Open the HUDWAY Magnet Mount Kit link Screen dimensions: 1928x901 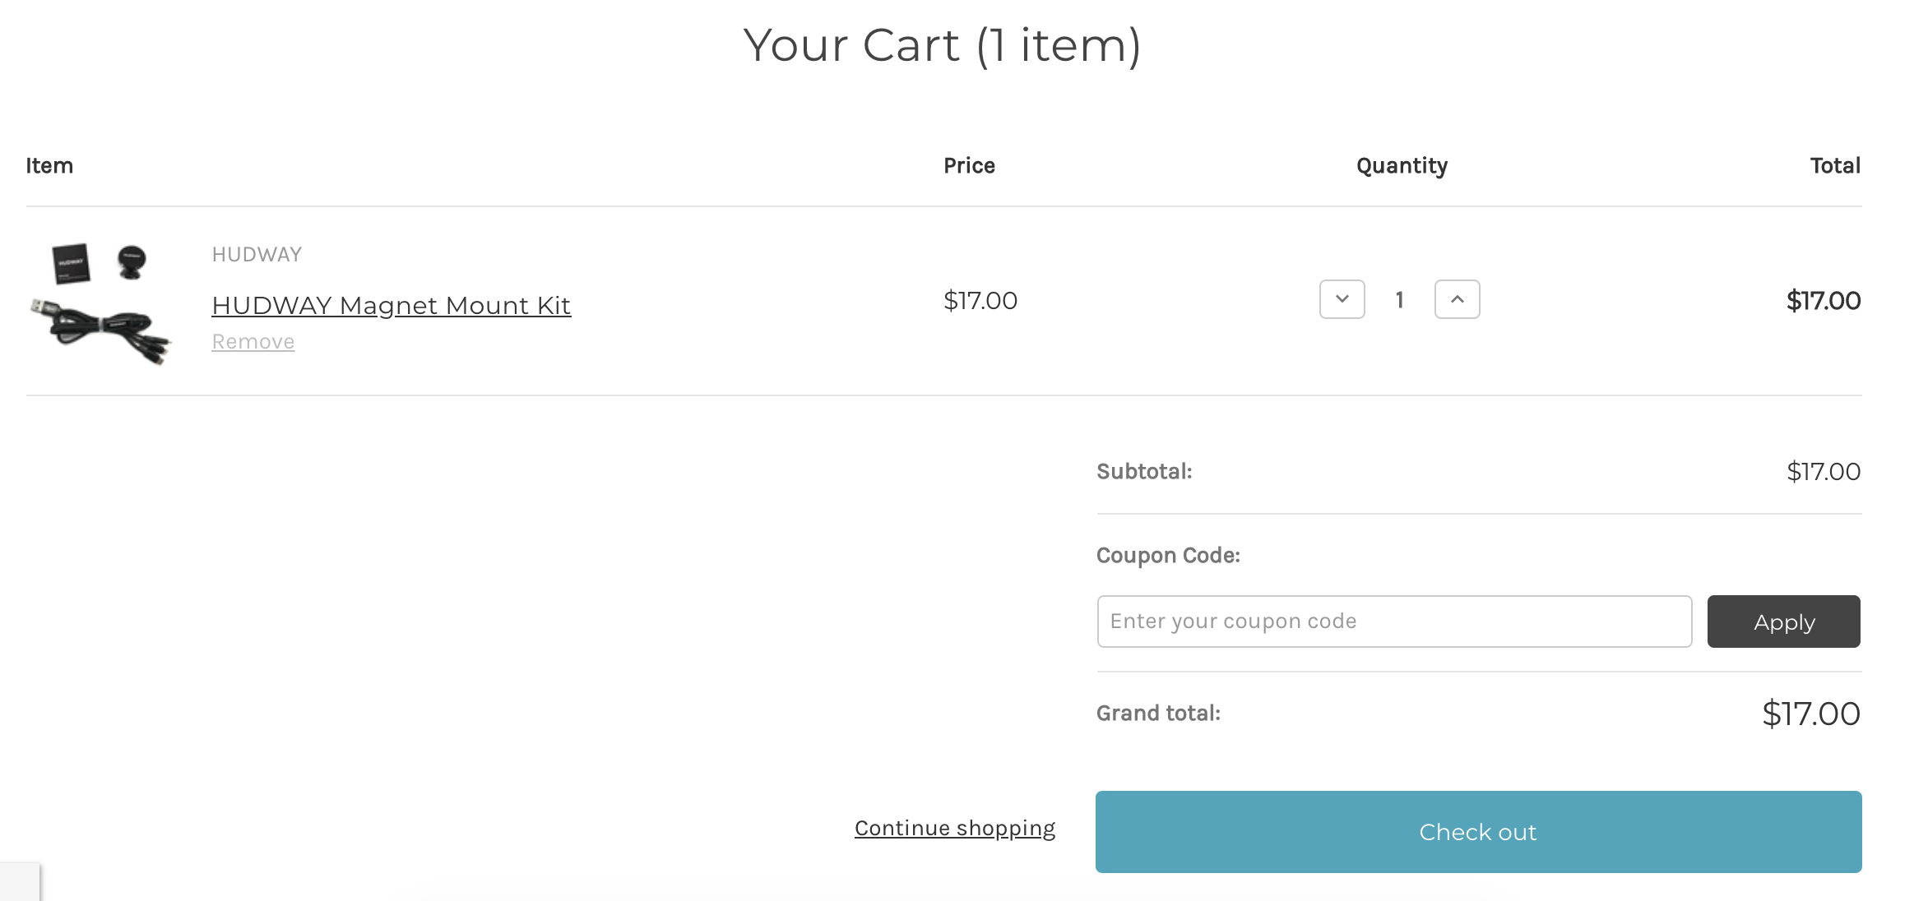(x=391, y=305)
